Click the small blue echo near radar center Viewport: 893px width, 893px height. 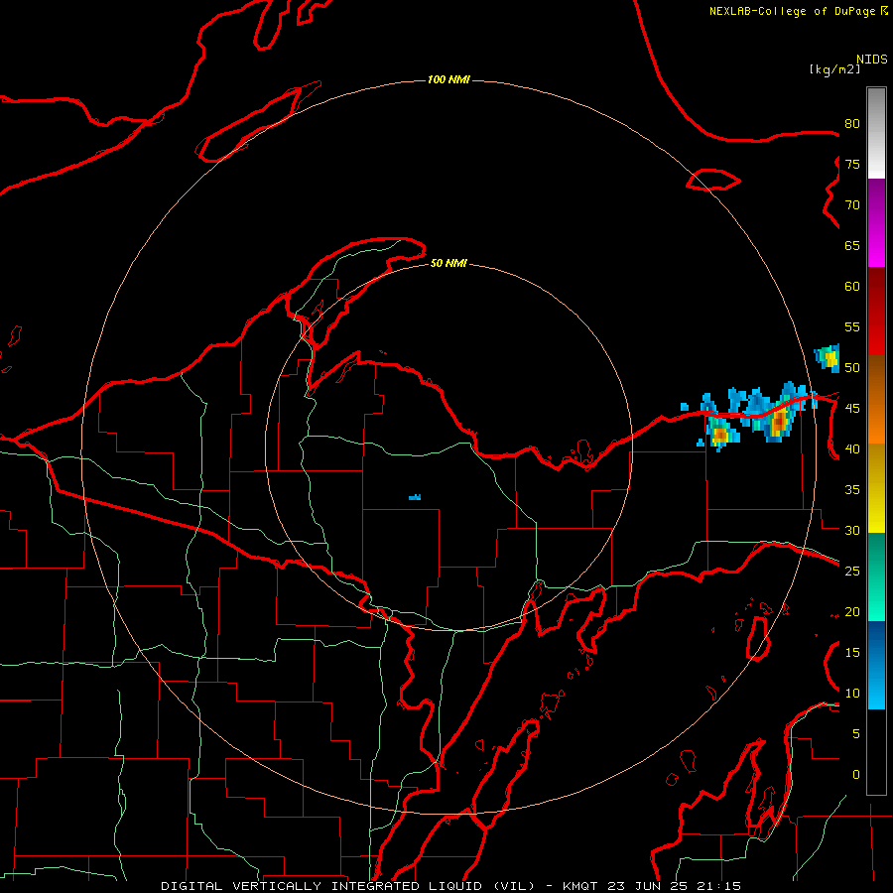pyautogui.click(x=415, y=497)
